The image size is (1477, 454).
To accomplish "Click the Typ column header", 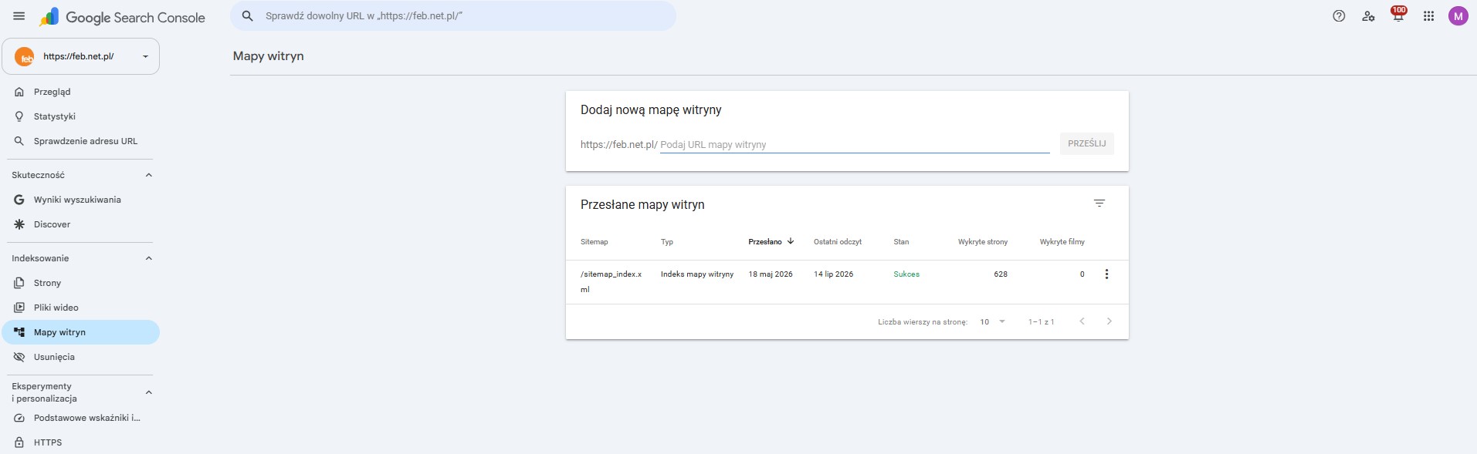I will [667, 242].
